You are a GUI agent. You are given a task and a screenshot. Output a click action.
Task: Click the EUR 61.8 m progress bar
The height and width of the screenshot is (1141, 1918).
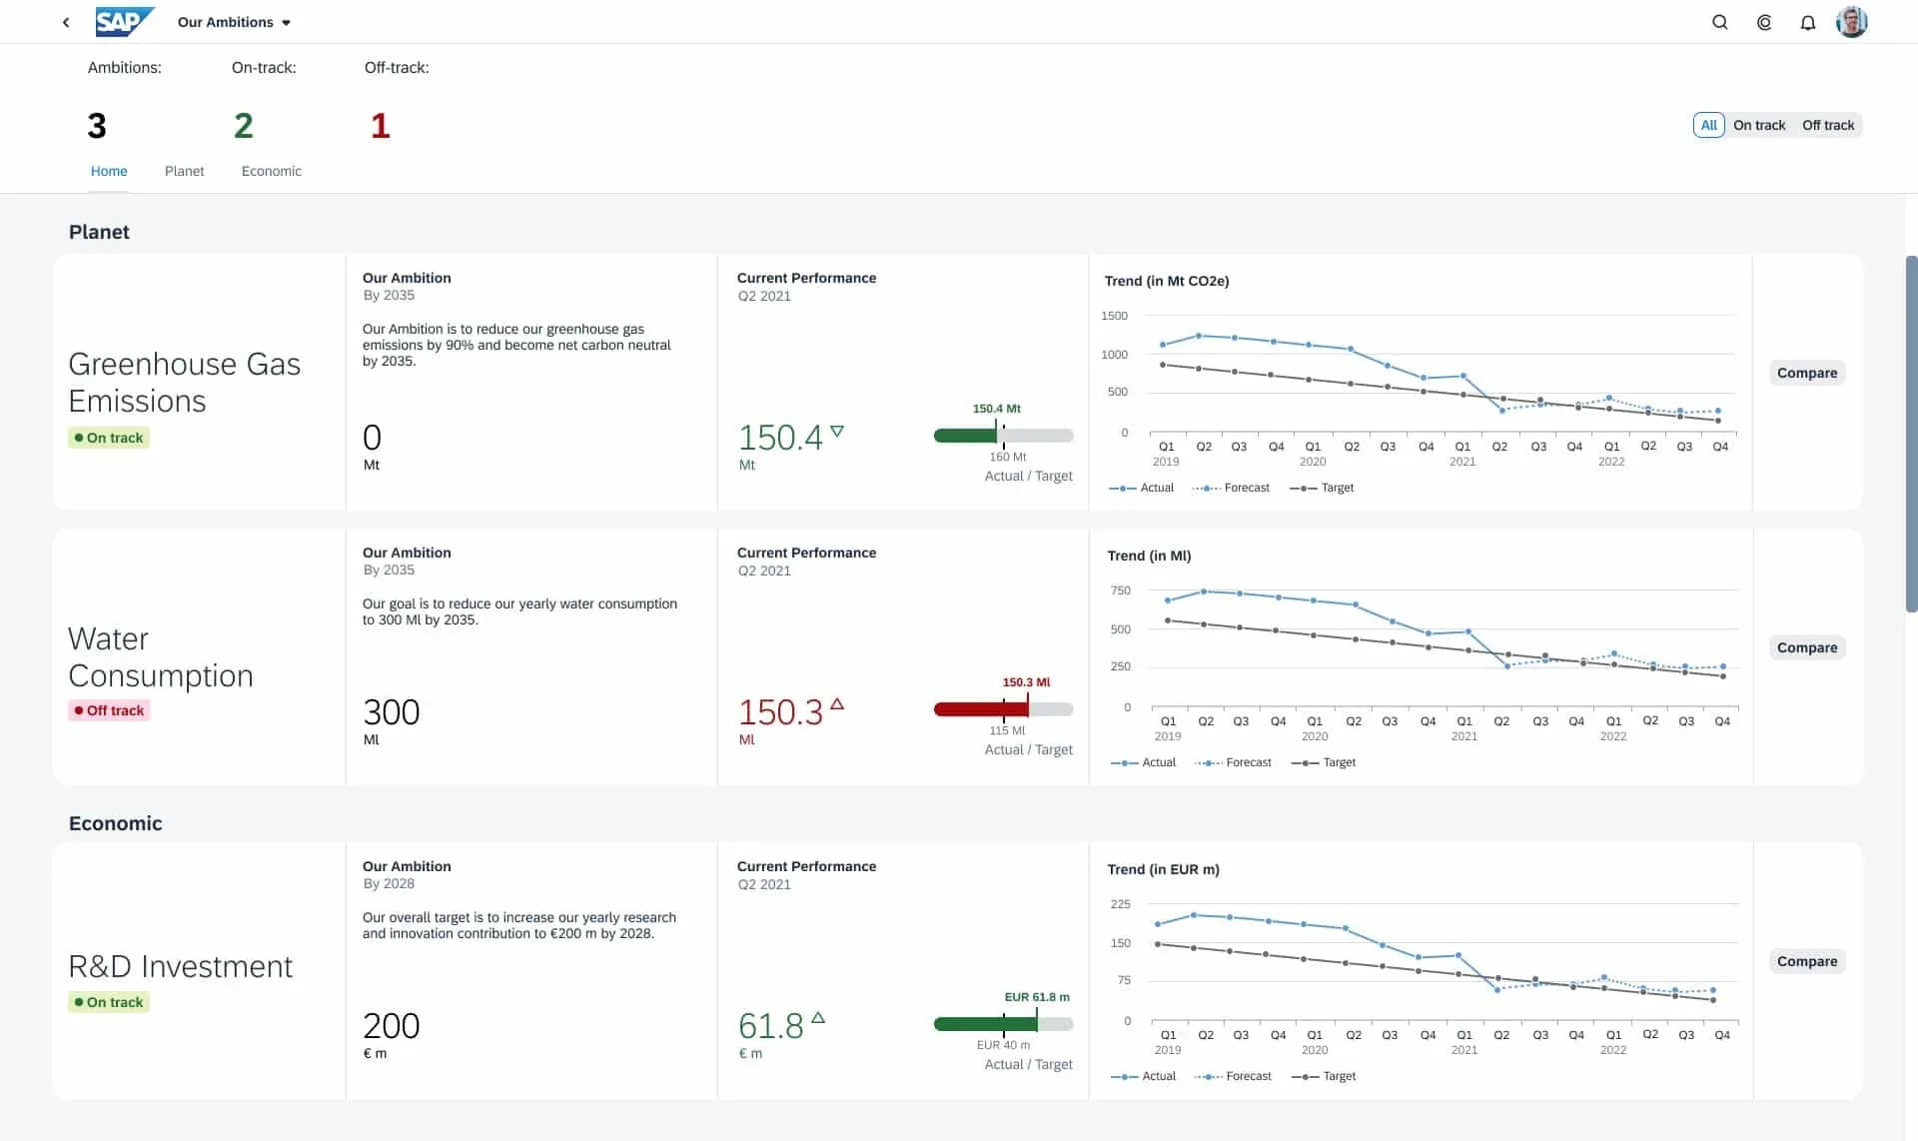click(1003, 1024)
